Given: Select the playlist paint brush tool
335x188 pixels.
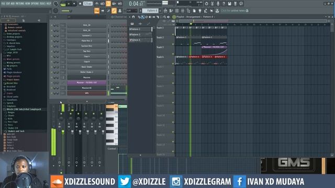Looking at the screenshot, I should tap(143, 17).
